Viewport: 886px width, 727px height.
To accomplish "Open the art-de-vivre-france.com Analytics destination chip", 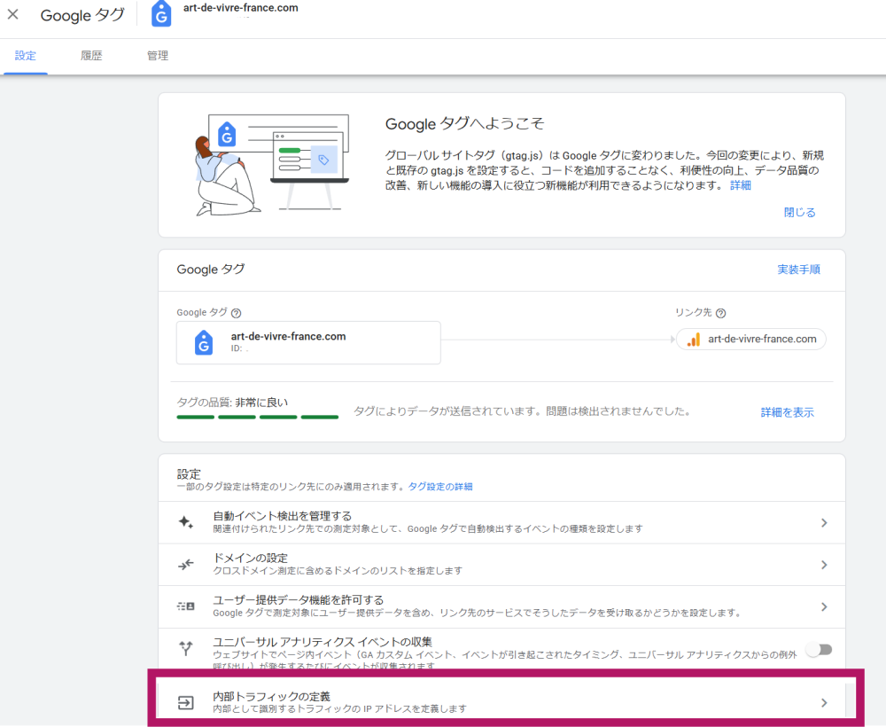I will pyautogui.click(x=751, y=340).
